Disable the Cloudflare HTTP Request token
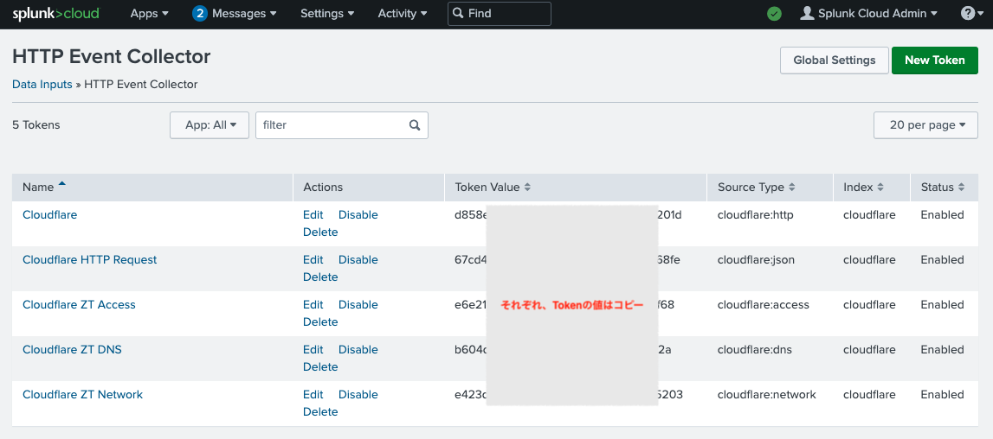Viewport: 993px width, 439px height. [358, 260]
